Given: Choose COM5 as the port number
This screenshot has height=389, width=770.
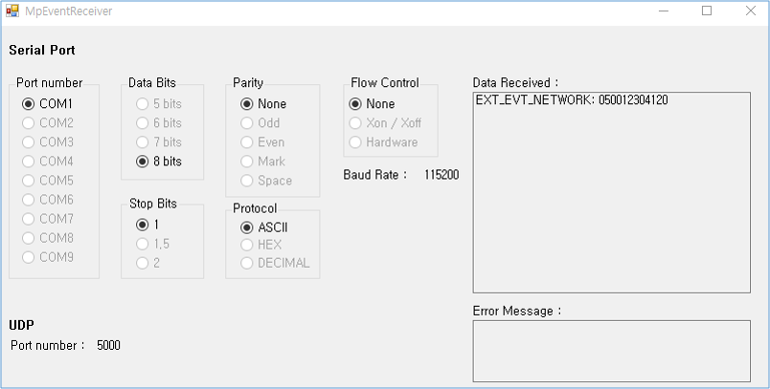Looking at the screenshot, I should coord(29,180).
